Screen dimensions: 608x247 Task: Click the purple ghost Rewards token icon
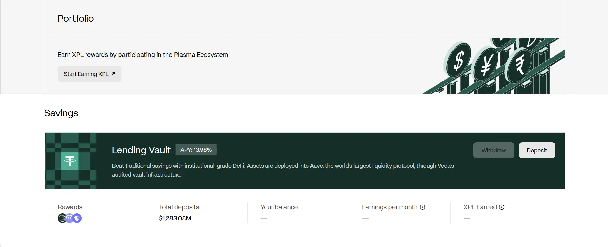point(69,218)
